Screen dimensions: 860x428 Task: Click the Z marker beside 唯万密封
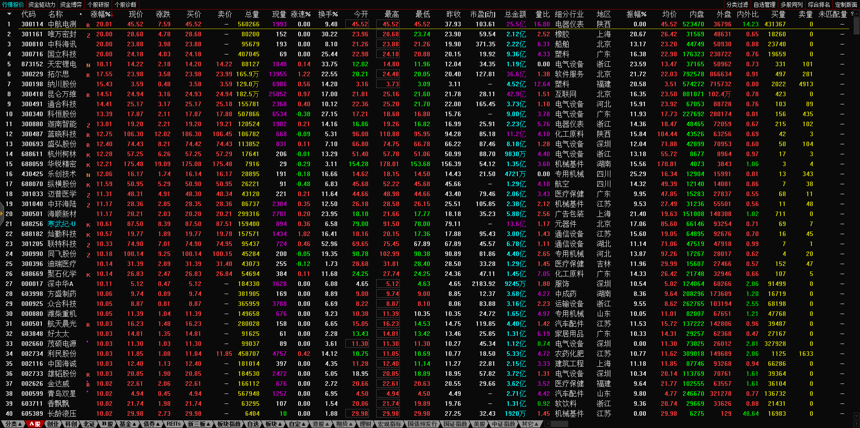pos(88,35)
